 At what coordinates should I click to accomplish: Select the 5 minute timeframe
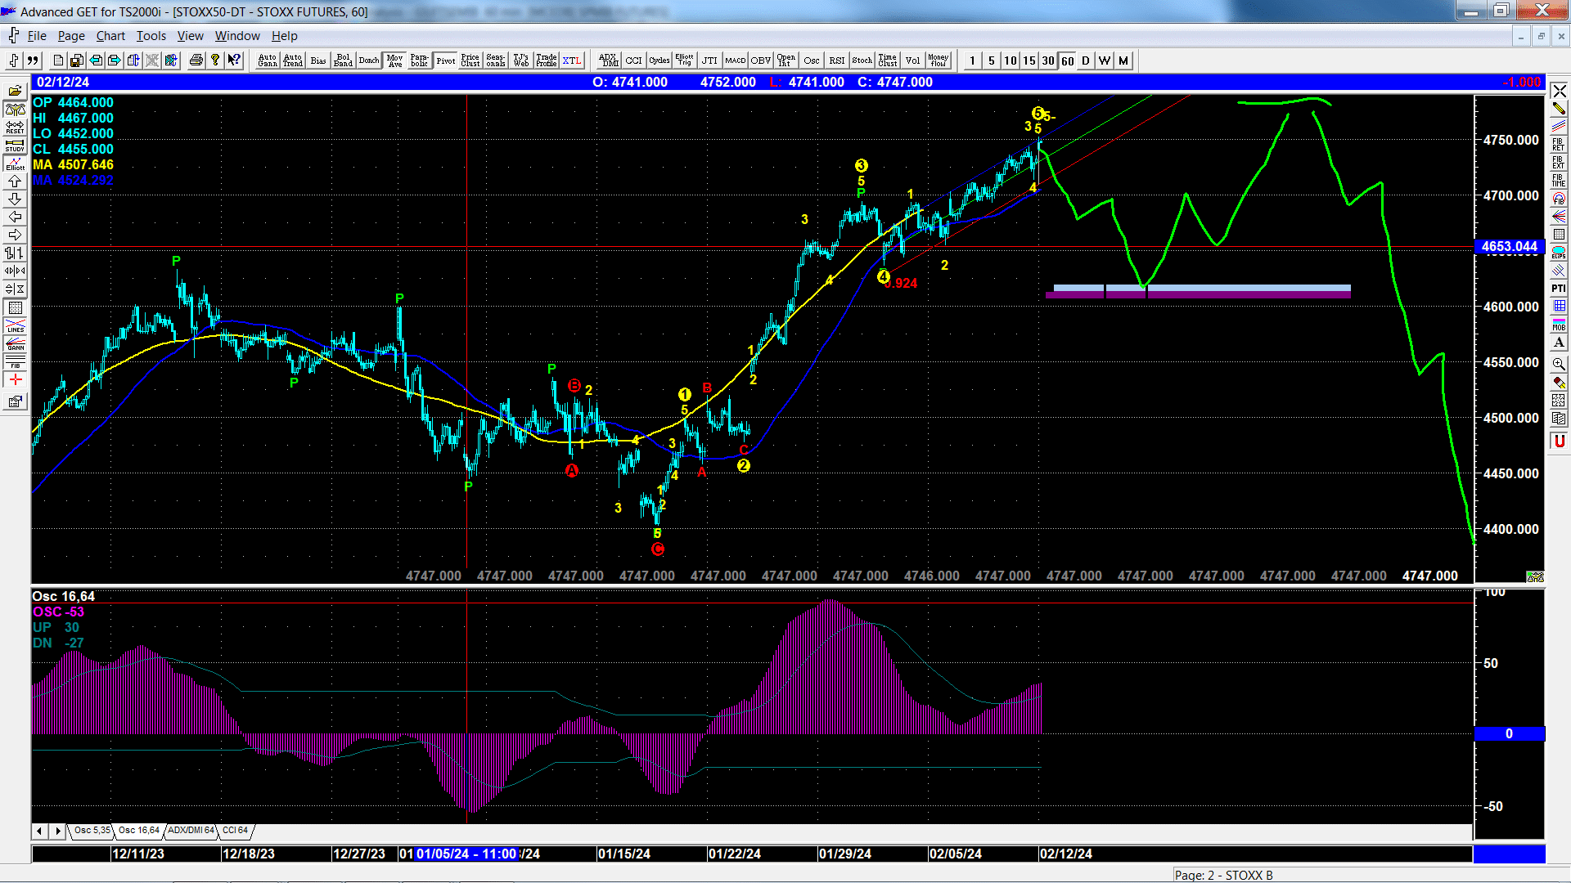coord(992,61)
